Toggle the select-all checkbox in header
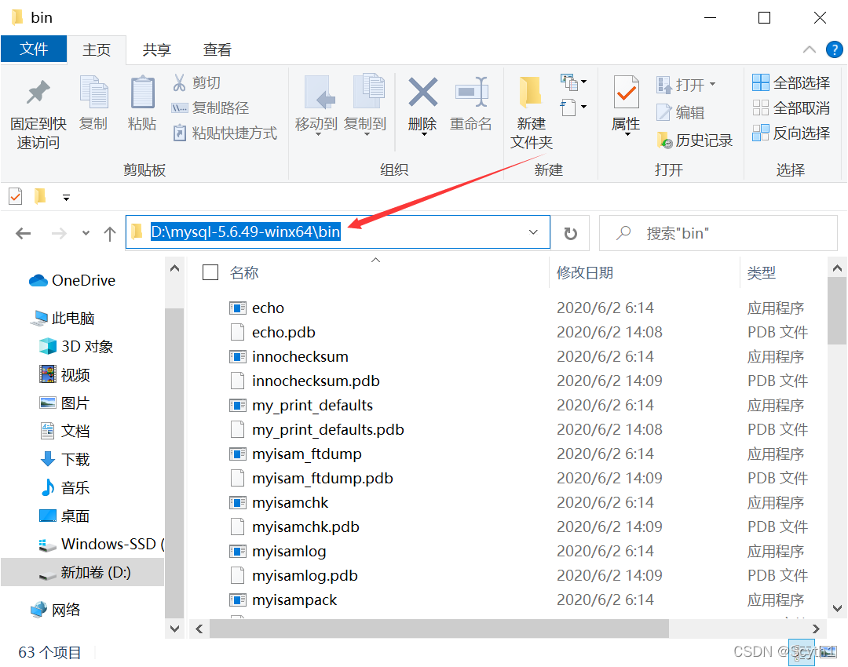Screen dimensions: 848x667 point(210,272)
